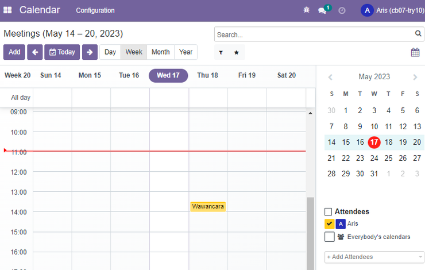Click the 14:00 time label
Viewport: 425px width, 270px height.
(18, 212)
